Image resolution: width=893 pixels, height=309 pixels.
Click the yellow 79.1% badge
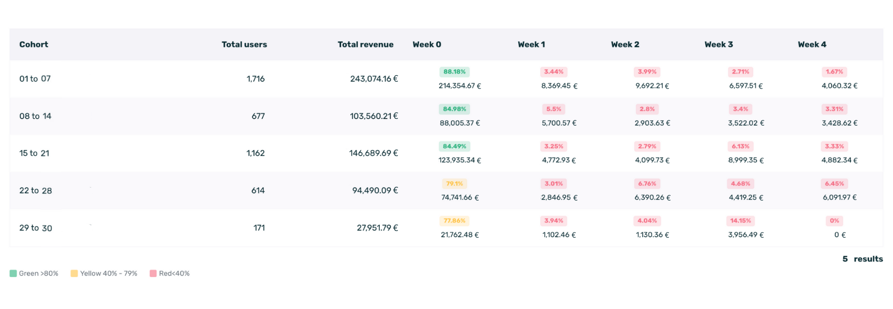click(454, 183)
